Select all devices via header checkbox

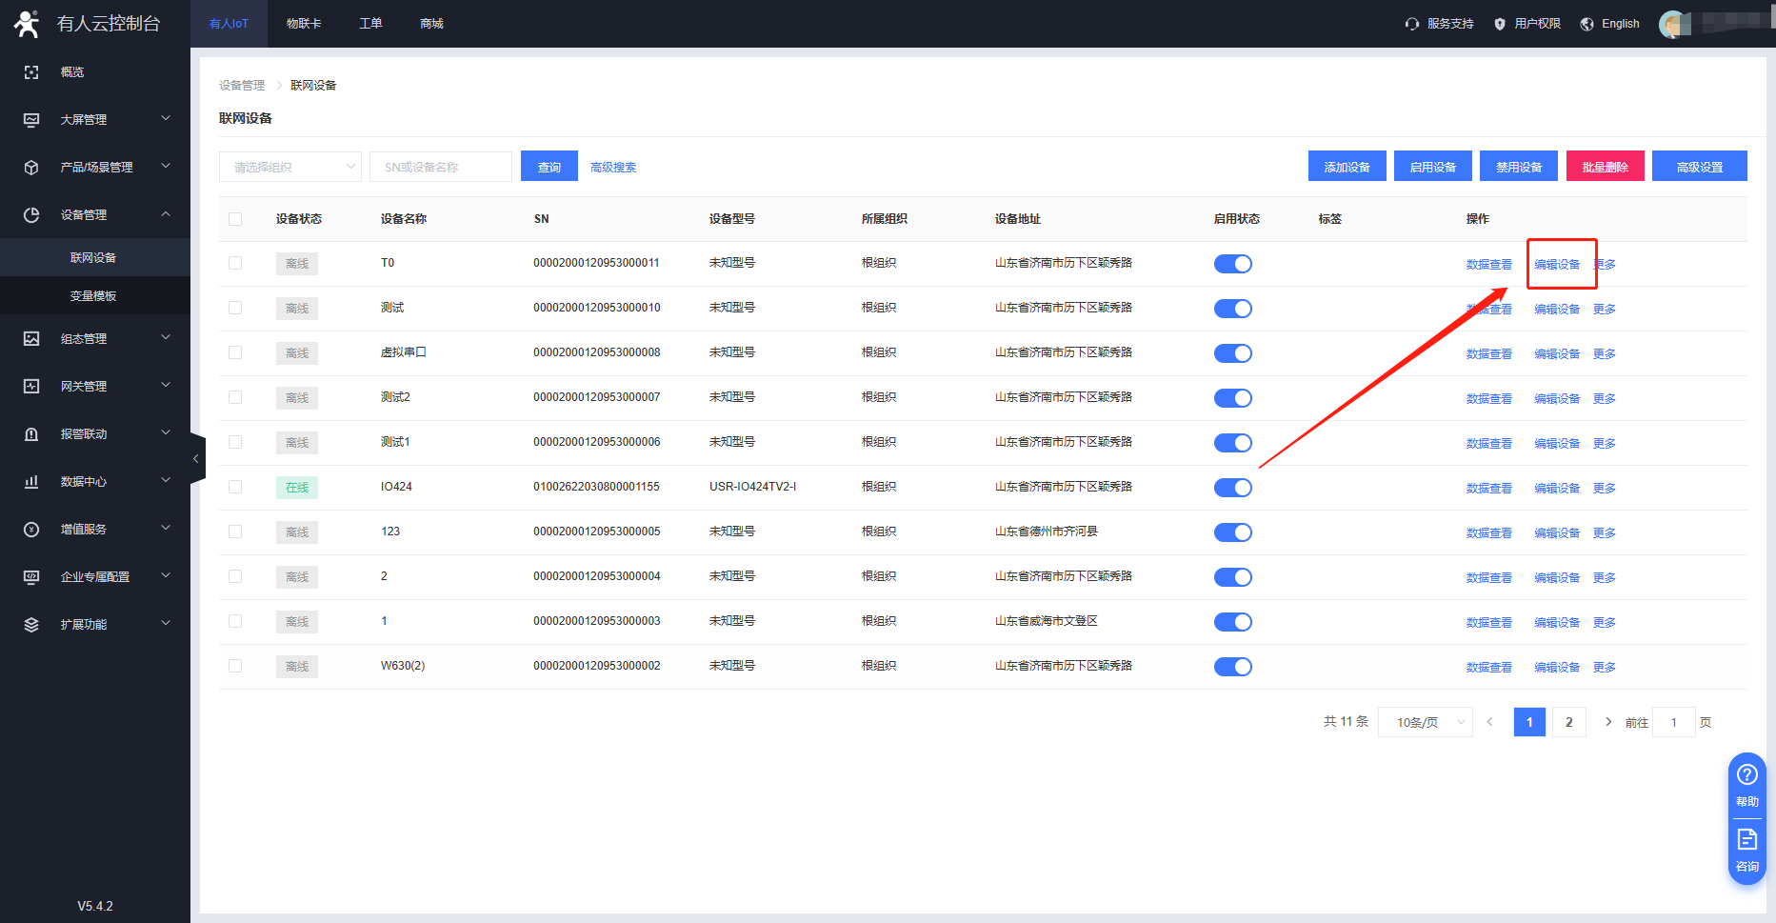[235, 219]
